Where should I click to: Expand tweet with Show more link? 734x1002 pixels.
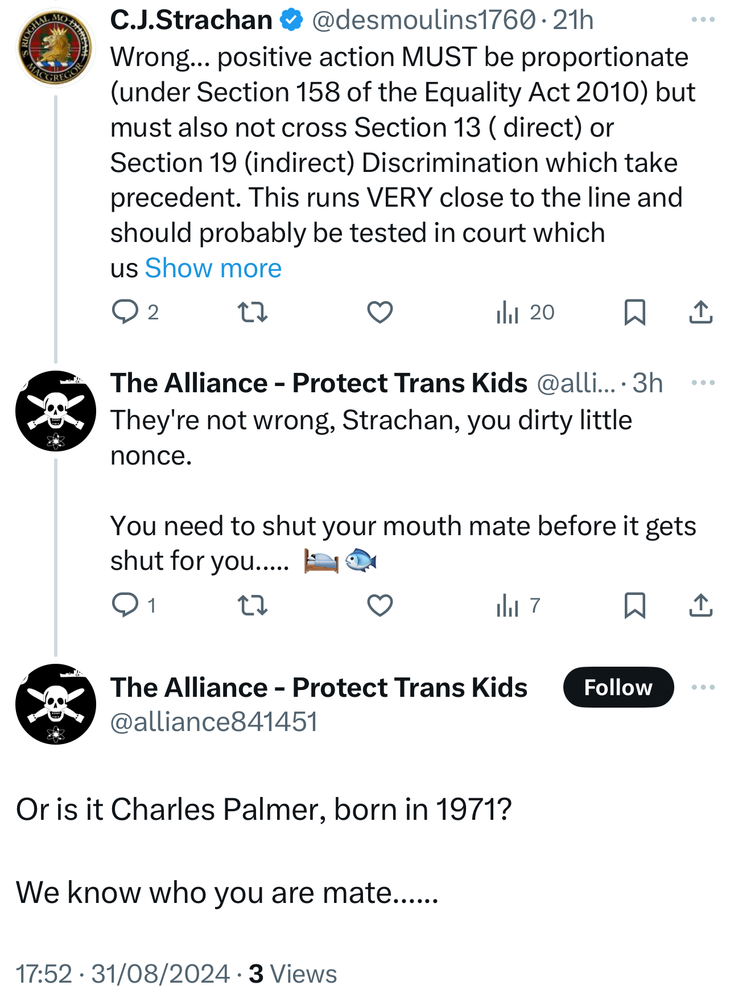click(213, 268)
